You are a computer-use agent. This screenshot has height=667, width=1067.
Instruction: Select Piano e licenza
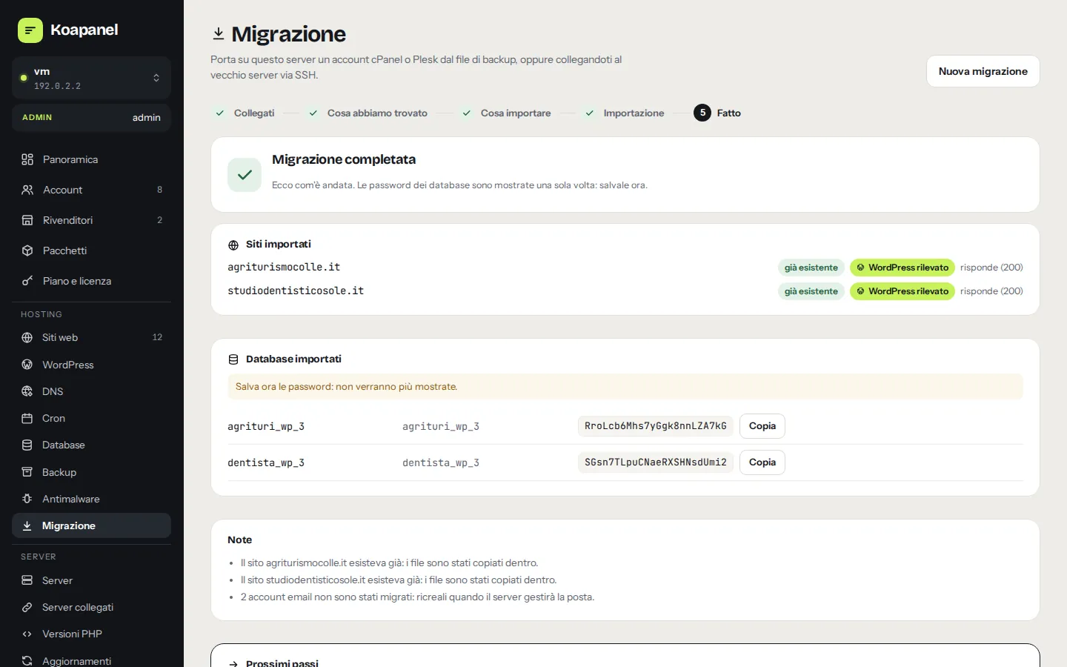(x=91, y=281)
